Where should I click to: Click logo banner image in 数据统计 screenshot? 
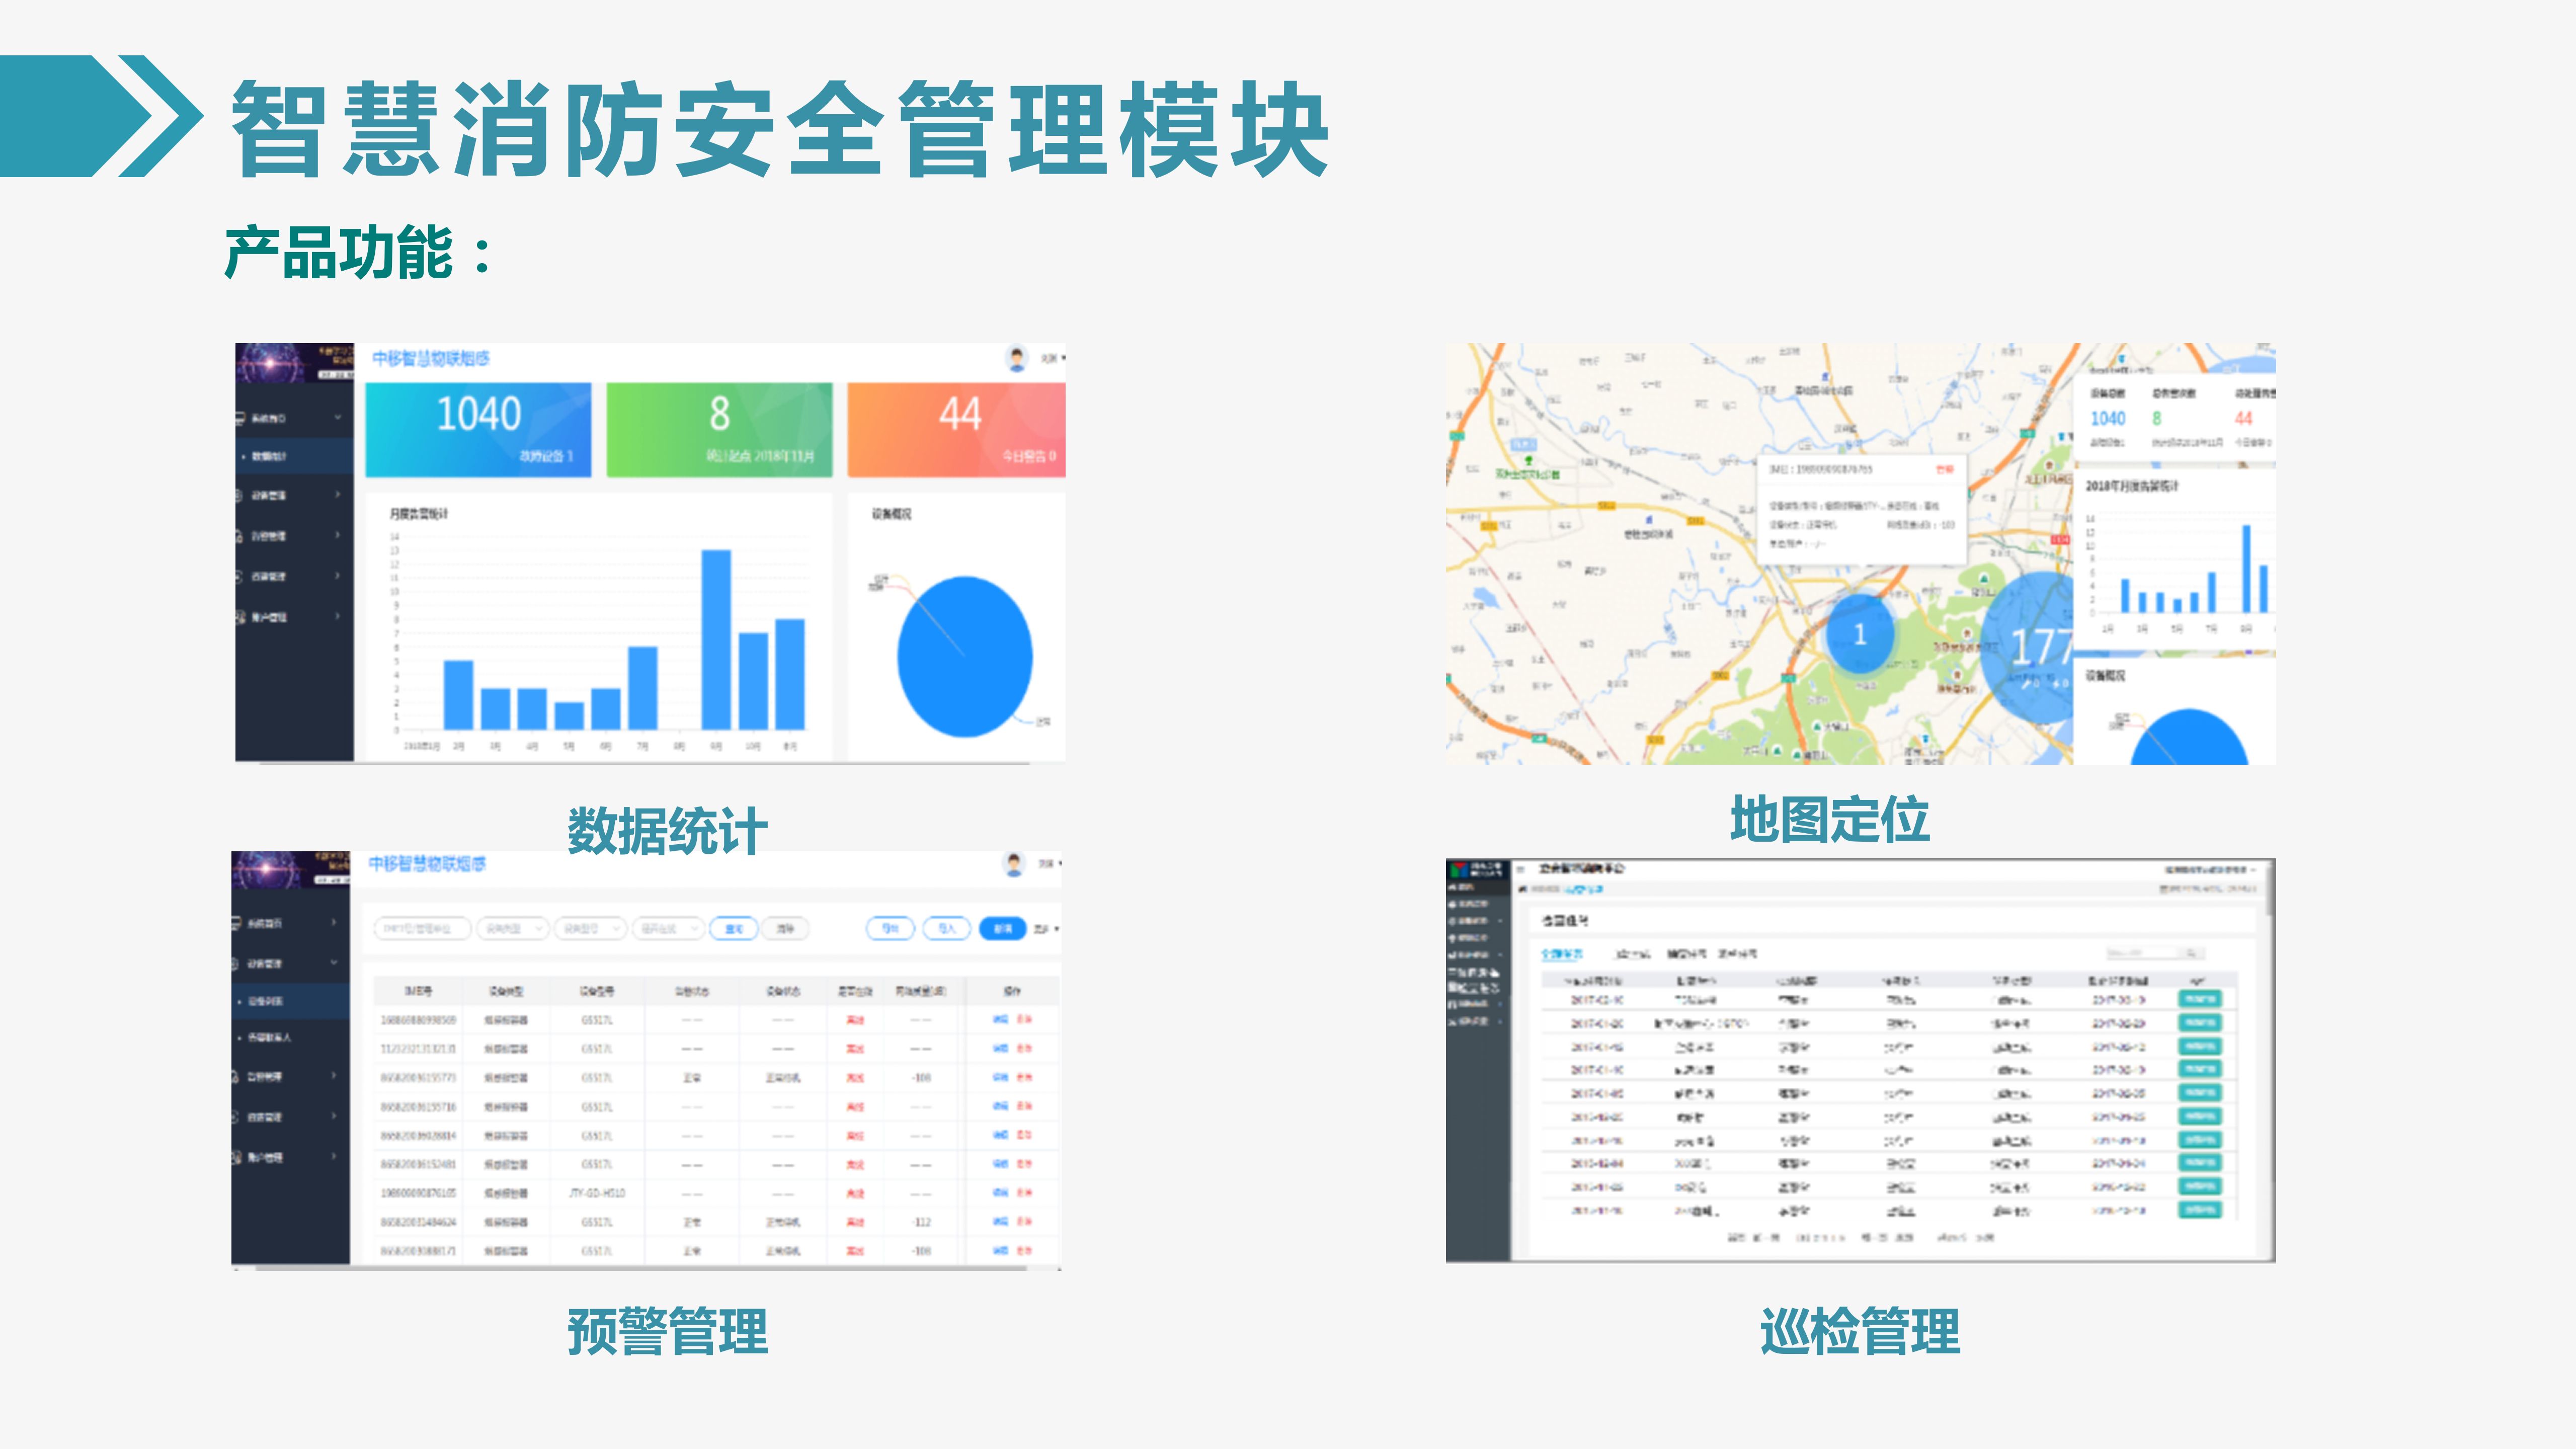[x=294, y=363]
